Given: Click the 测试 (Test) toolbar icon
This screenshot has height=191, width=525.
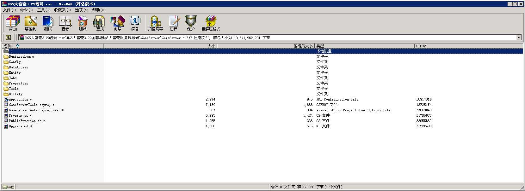Looking at the screenshot, I should point(48,23).
